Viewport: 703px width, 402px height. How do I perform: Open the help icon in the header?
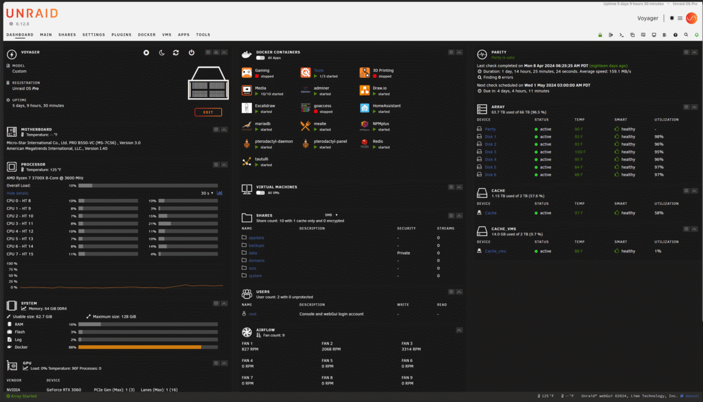675,35
